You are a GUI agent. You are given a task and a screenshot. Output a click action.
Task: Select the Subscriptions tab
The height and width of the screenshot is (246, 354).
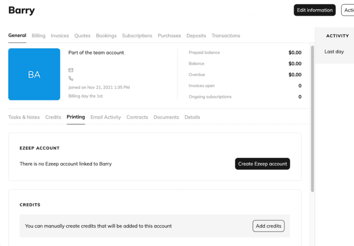[137, 35]
